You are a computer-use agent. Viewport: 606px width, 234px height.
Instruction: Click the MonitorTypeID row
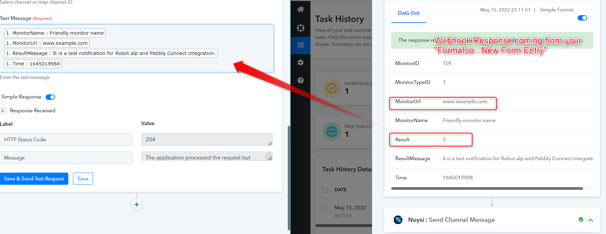point(492,83)
